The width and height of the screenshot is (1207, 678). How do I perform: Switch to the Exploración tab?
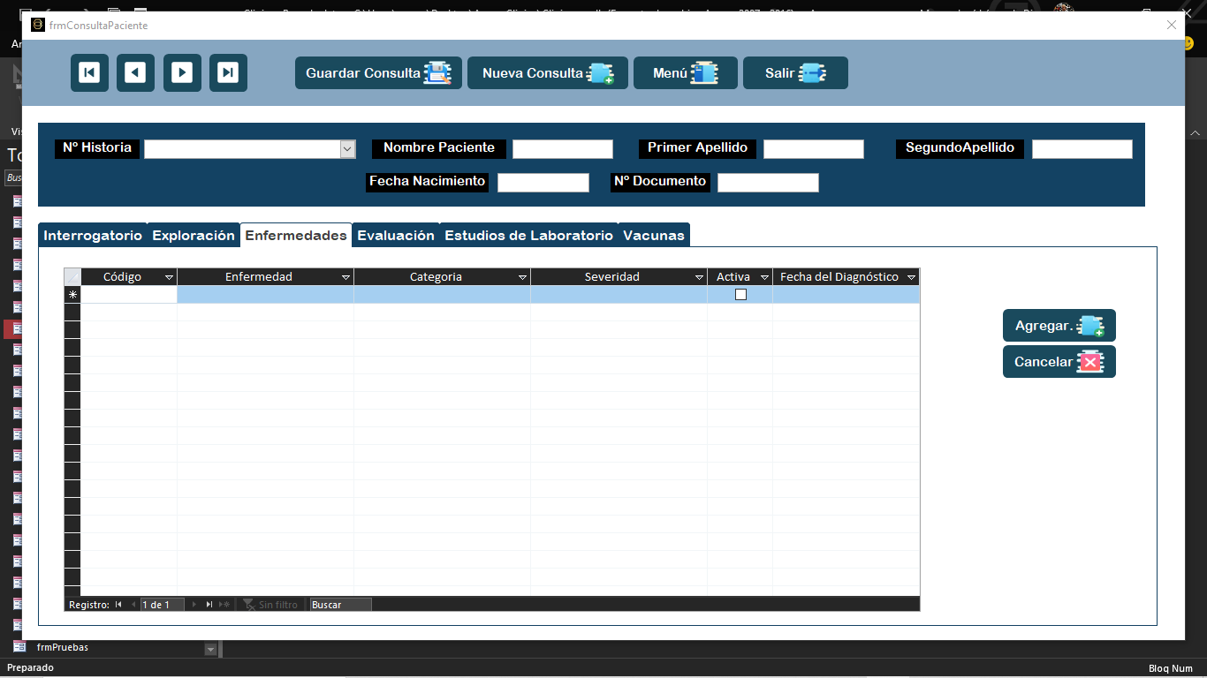point(194,236)
